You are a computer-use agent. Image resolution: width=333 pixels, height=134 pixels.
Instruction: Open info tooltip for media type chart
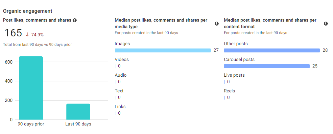point(217,24)
